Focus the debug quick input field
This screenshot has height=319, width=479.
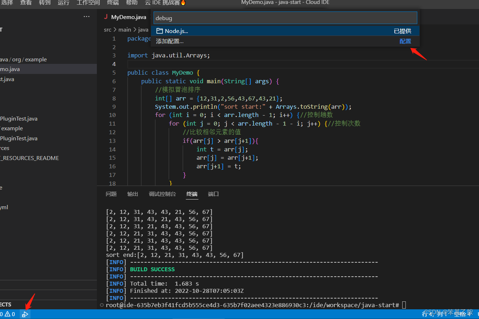pyautogui.click(x=285, y=18)
